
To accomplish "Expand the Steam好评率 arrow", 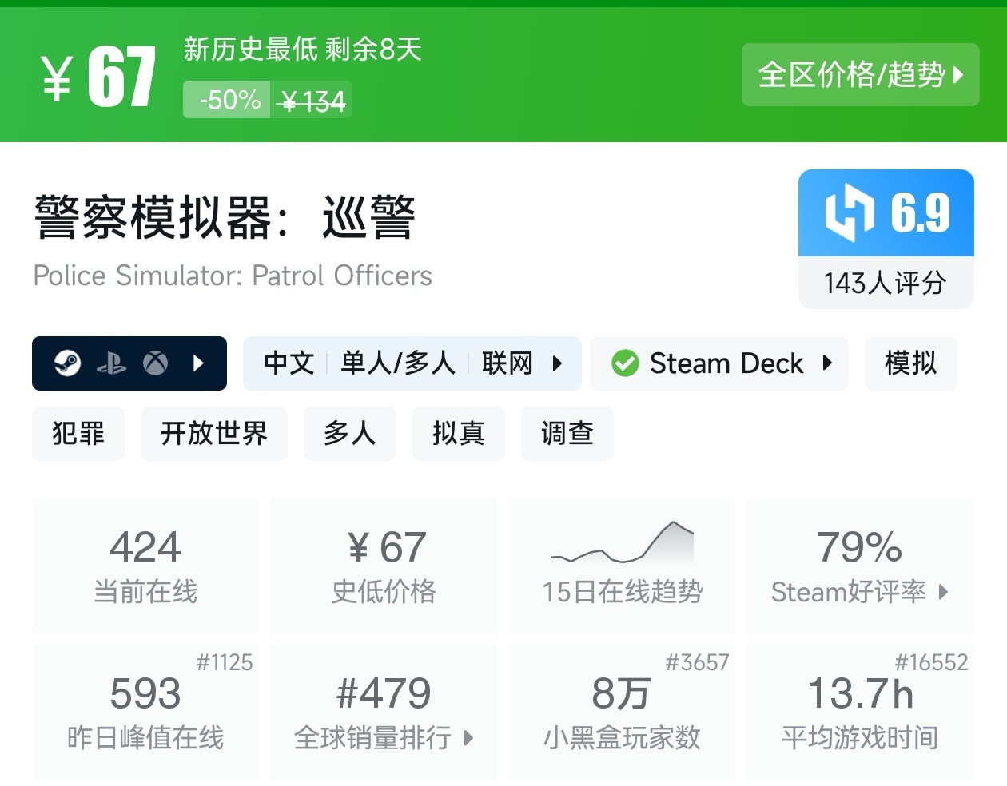I will point(944,592).
